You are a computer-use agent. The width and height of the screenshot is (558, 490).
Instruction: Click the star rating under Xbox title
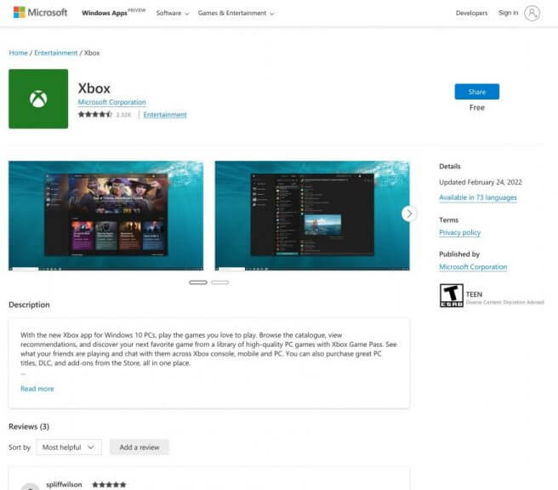[x=94, y=114]
